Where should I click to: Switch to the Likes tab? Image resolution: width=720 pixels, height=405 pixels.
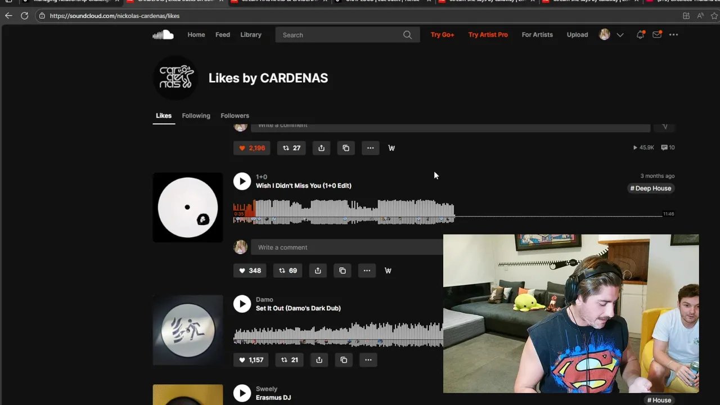164,116
